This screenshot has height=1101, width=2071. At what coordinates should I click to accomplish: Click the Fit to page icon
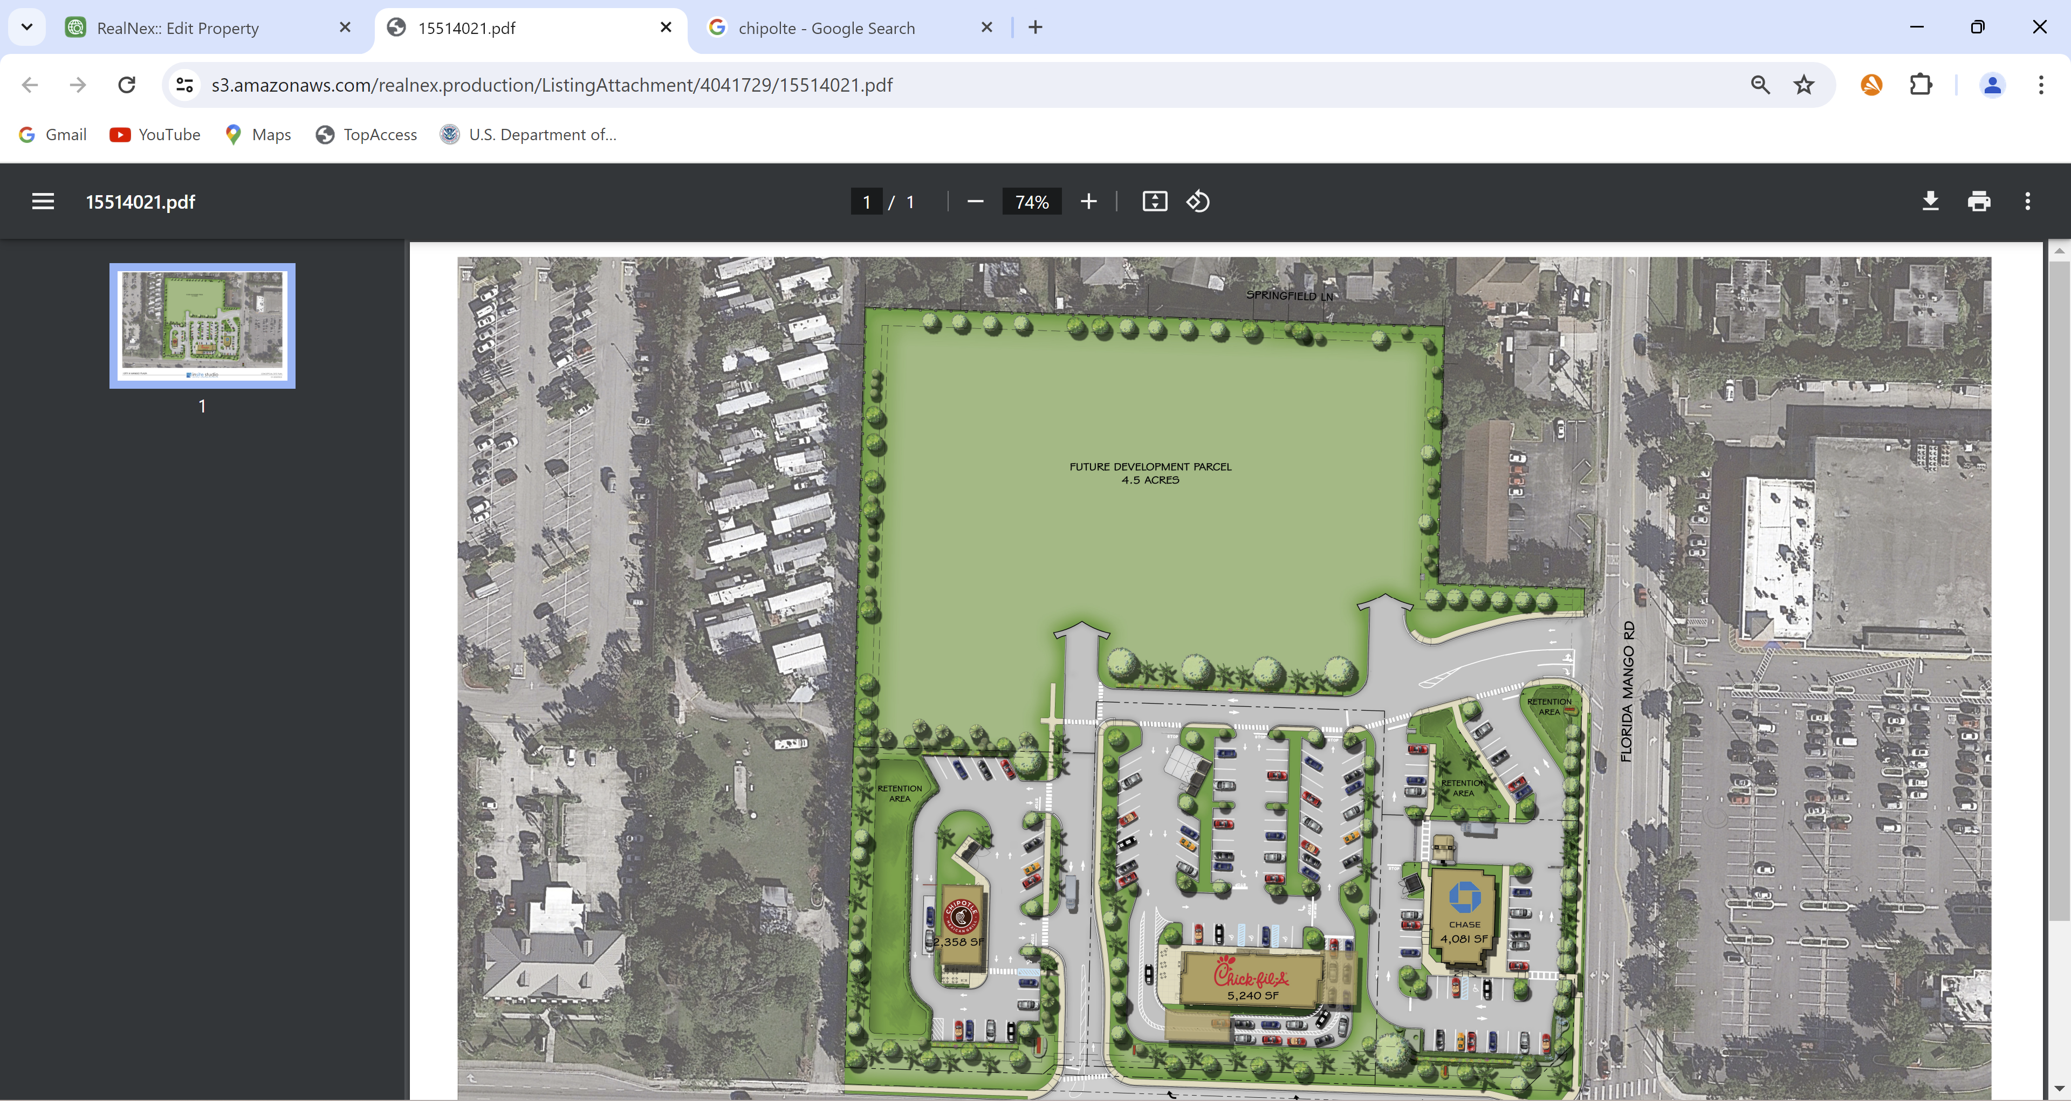1155,202
